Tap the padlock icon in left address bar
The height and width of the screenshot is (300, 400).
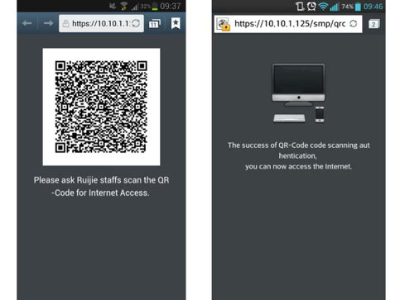point(65,24)
